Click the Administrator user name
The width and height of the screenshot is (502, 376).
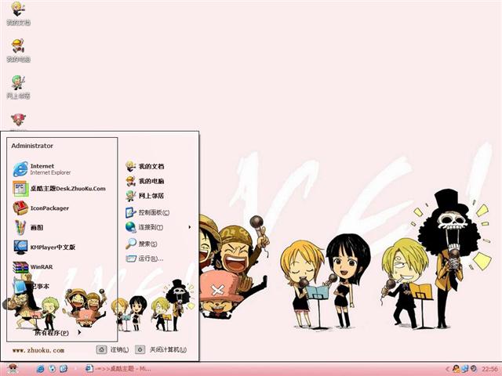pyautogui.click(x=32, y=146)
